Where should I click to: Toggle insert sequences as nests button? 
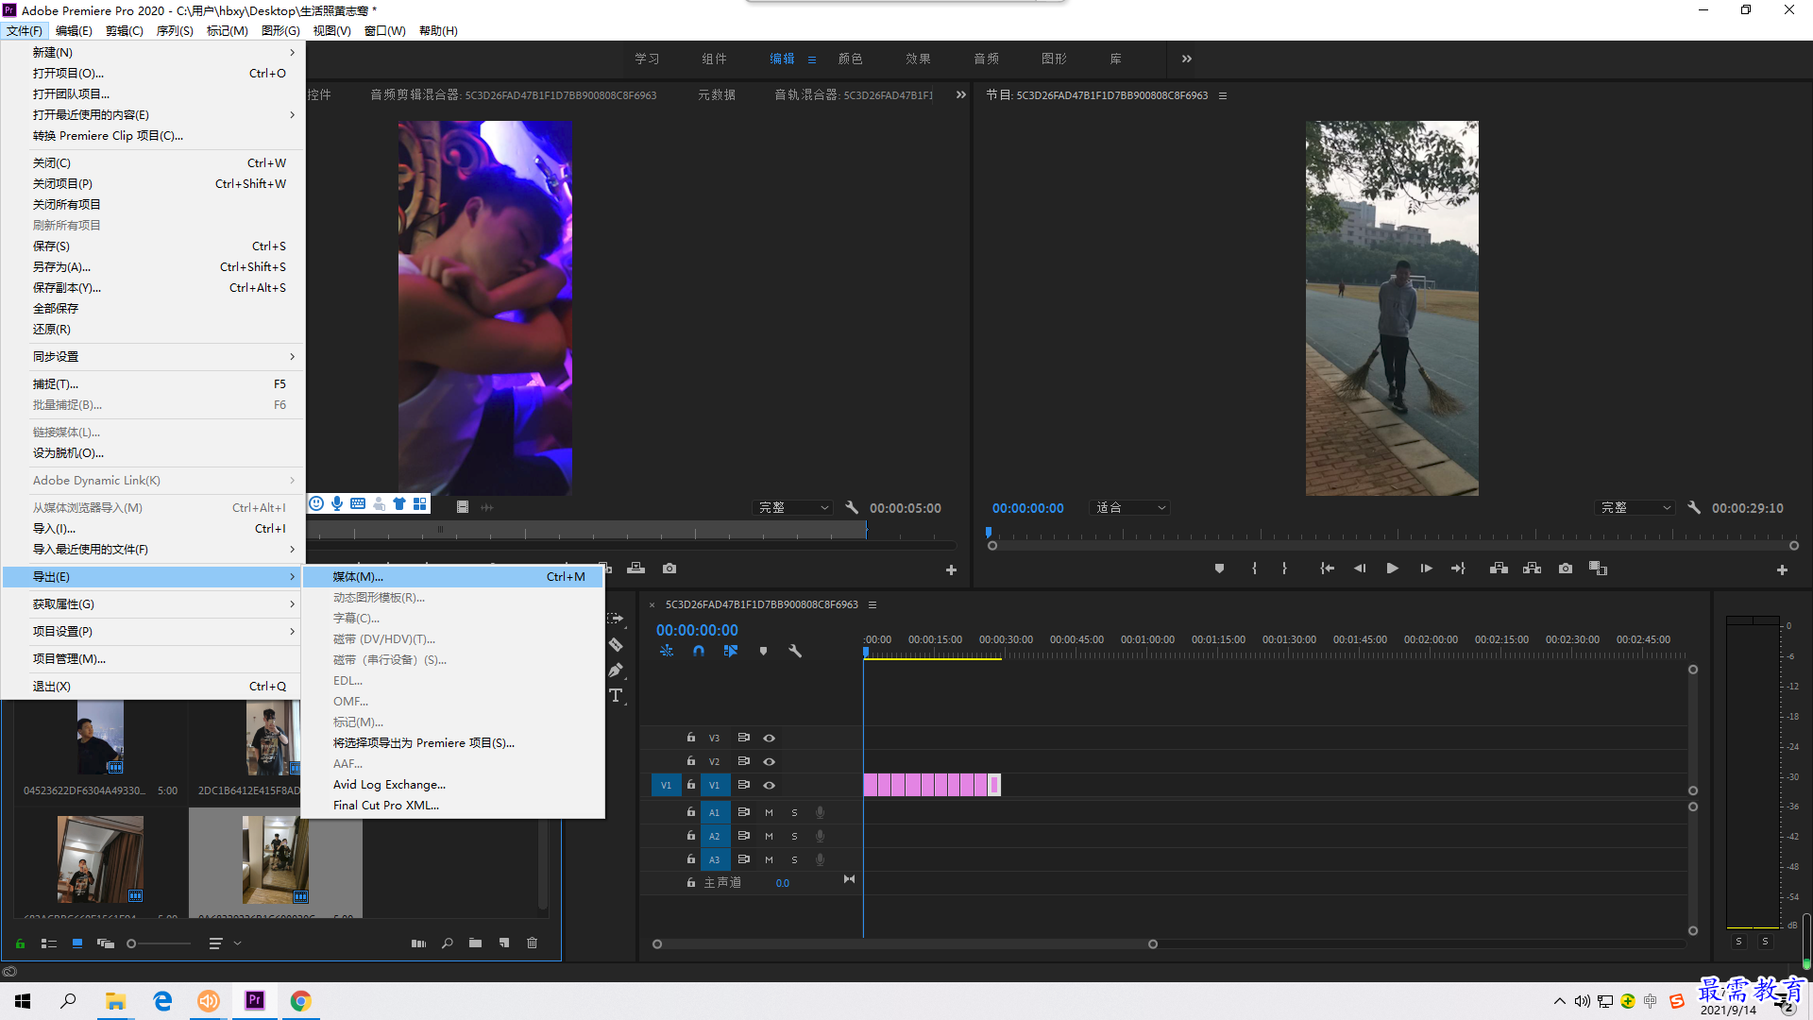pos(667,651)
